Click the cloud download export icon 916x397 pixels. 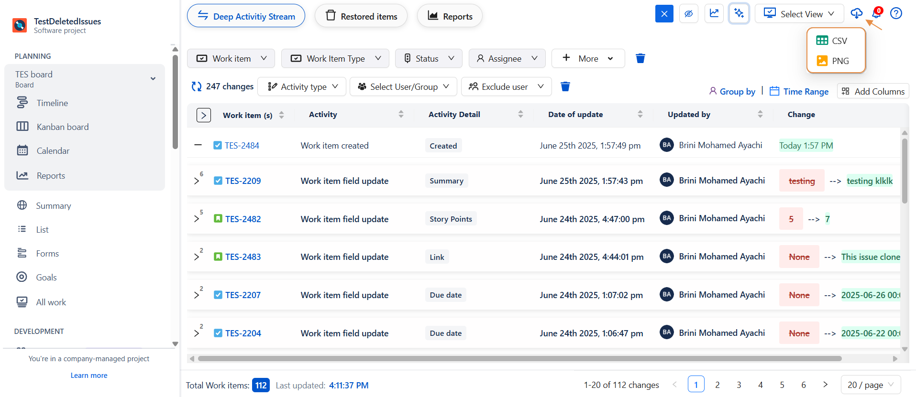click(856, 13)
